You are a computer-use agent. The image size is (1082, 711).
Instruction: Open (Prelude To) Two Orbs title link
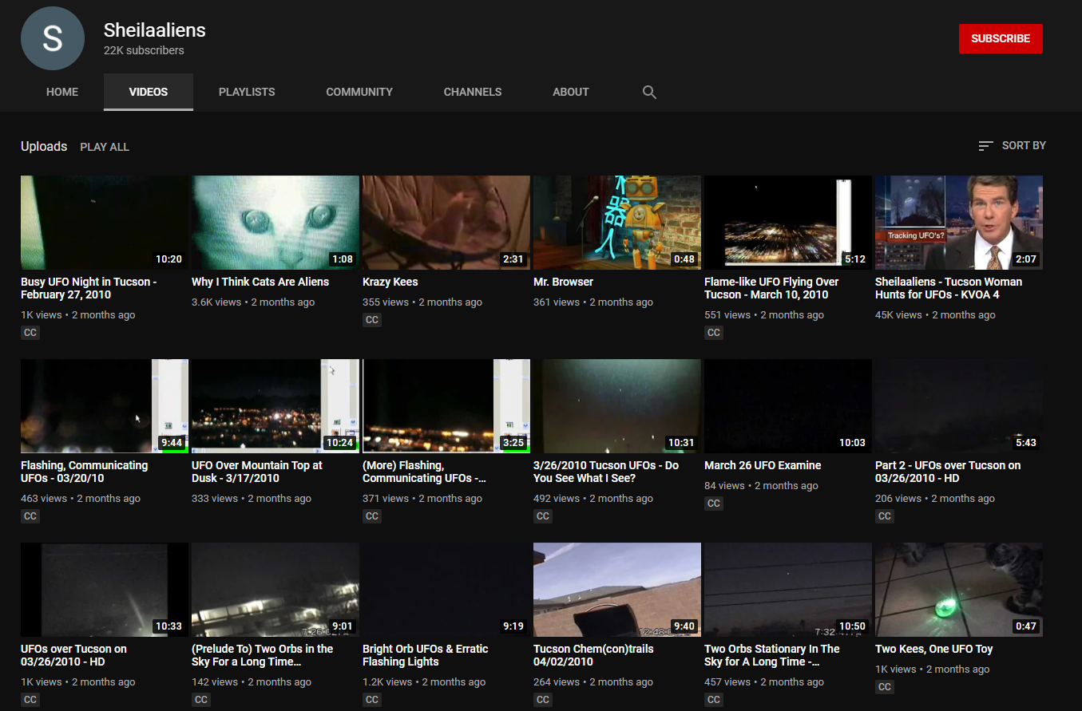tap(263, 655)
